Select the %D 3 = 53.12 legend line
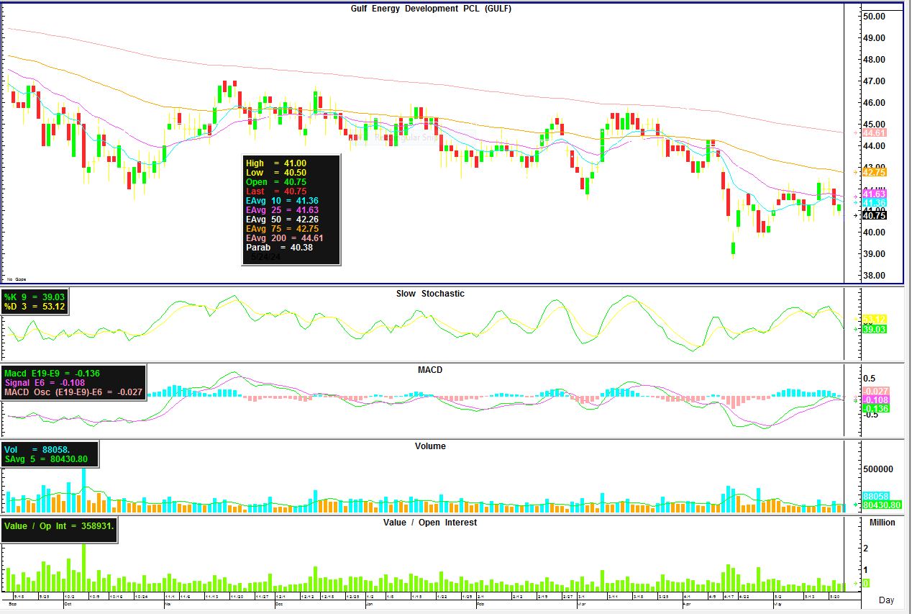The height and width of the screenshot is (614, 912). [x=35, y=307]
